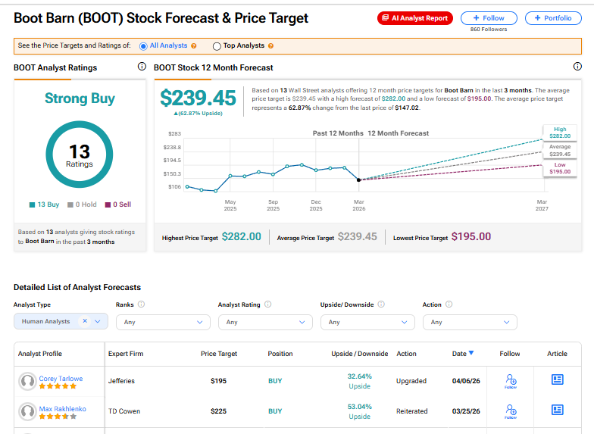594x434 pixels.
Task: Click Corey Tarlowe profile avatar
Action: (29, 382)
